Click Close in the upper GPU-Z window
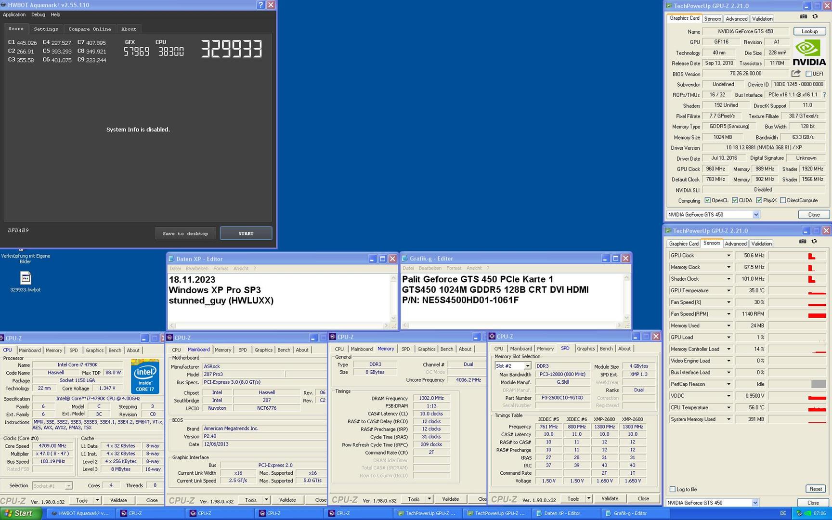Viewport: 832px width, 520px height. click(814, 215)
